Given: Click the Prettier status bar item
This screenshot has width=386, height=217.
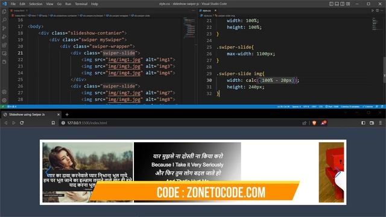Looking at the screenshot, I should click(x=367, y=107).
